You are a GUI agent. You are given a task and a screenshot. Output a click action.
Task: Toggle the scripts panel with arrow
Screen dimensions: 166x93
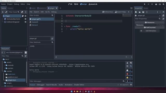56,57
